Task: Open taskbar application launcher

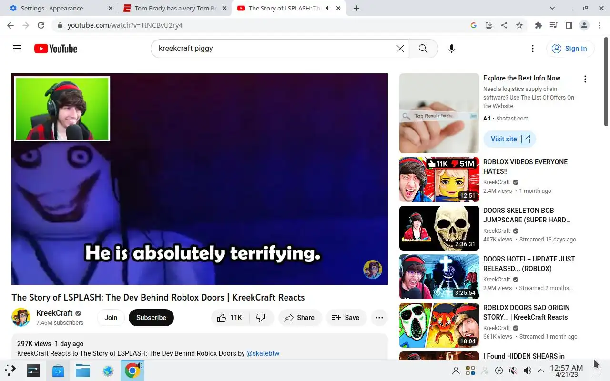Action: 10,370
